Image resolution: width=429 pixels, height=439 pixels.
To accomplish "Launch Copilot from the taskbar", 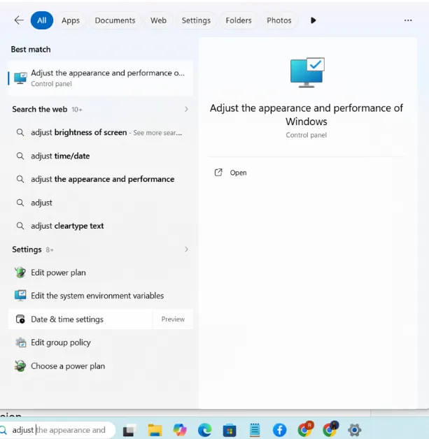I will tap(180, 430).
